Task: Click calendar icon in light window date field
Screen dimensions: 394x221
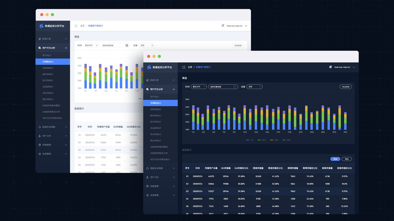Action: click(127, 45)
